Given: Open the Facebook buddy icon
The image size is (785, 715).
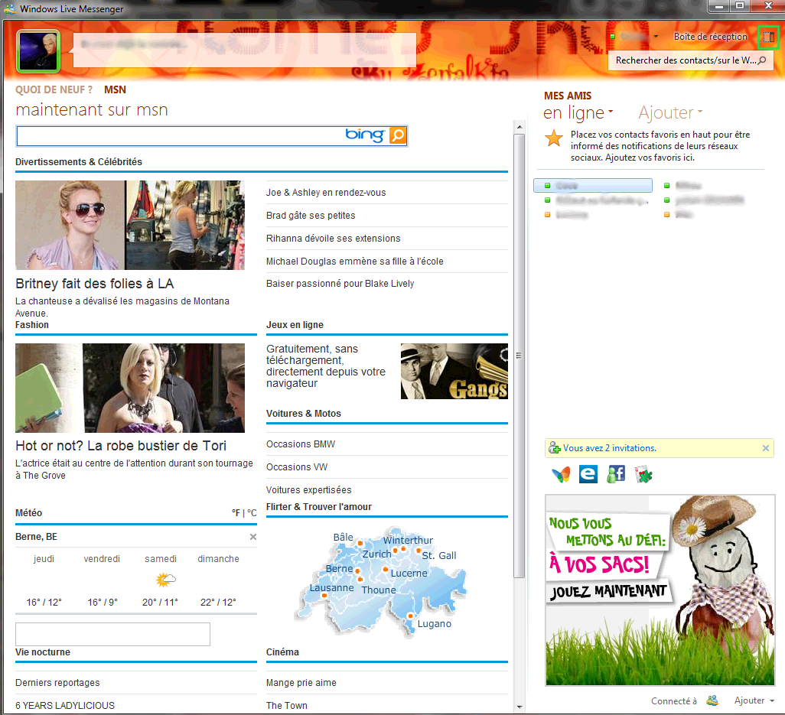Looking at the screenshot, I should point(616,474).
